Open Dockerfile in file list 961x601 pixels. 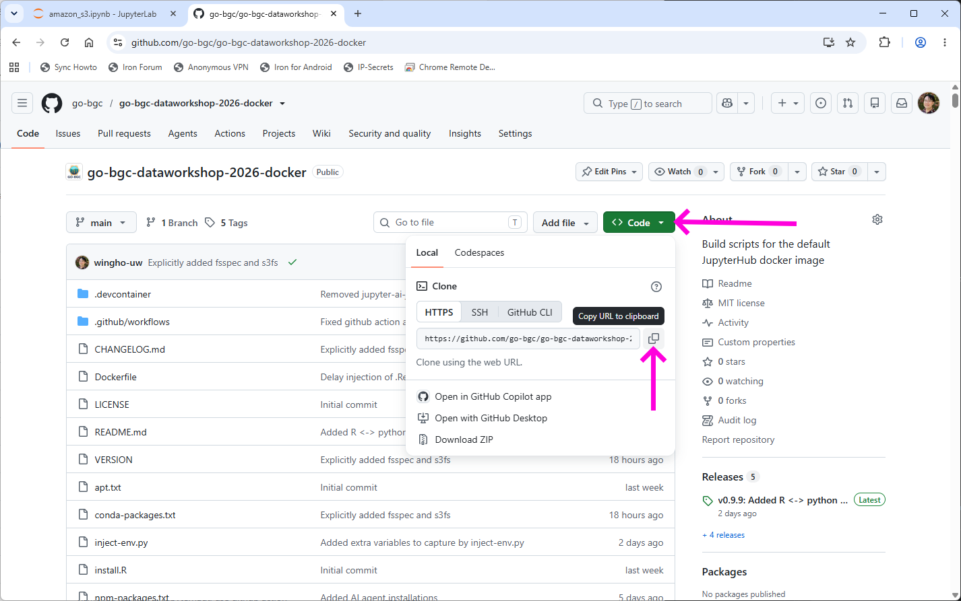pos(115,377)
